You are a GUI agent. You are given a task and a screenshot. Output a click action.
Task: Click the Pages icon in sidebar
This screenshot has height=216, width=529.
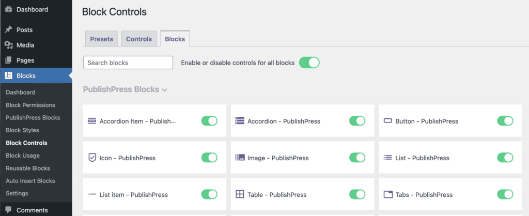[9, 60]
